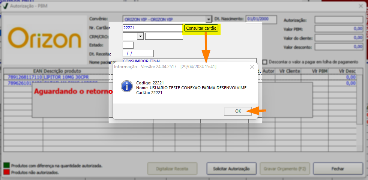Screen dimensions: 368x180
Task: Click the Autorização field
Action: pyautogui.click(x=339, y=20)
